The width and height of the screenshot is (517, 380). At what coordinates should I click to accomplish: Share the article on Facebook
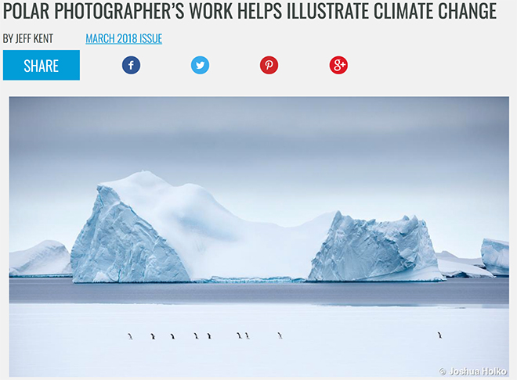coord(131,65)
